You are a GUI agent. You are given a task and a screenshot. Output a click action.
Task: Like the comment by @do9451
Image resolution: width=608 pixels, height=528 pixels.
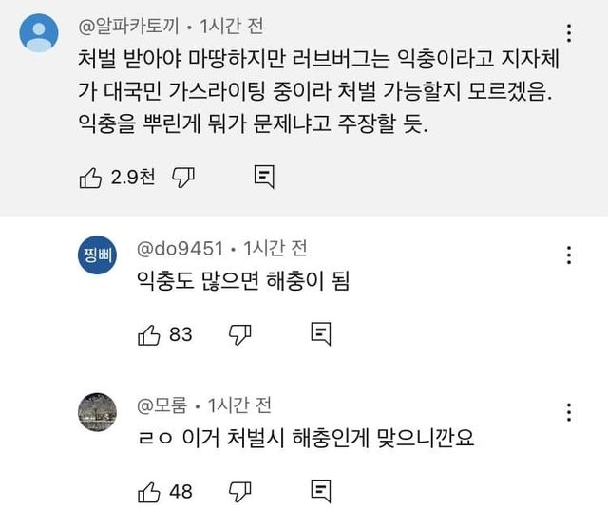pyautogui.click(x=150, y=333)
